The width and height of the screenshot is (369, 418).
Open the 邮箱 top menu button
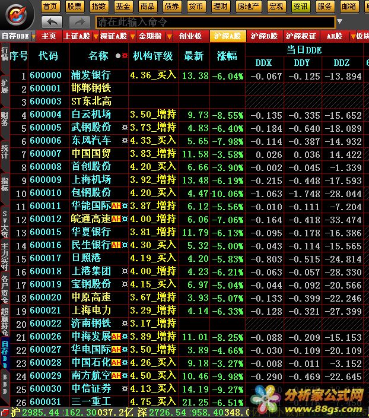click(349, 6)
